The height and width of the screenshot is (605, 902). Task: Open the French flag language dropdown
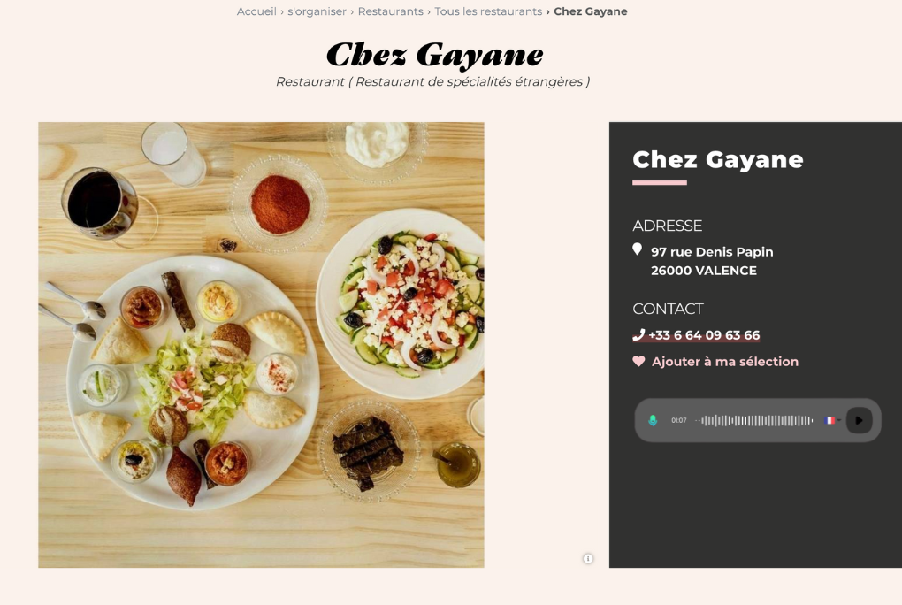(x=832, y=420)
